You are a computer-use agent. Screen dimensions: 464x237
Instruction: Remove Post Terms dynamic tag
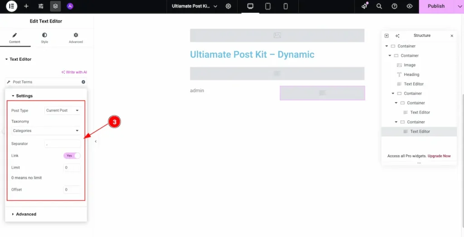83,82
